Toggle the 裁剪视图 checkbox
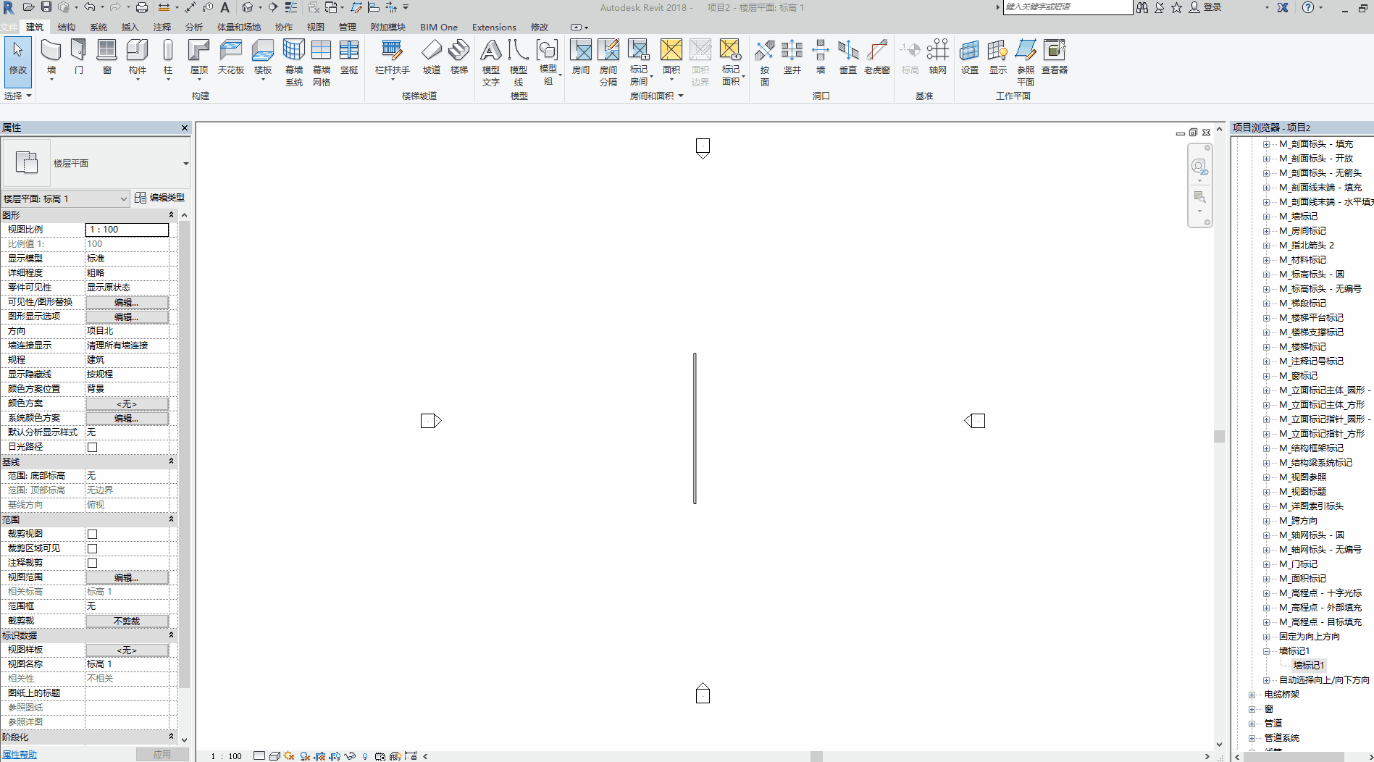 coord(92,534)
